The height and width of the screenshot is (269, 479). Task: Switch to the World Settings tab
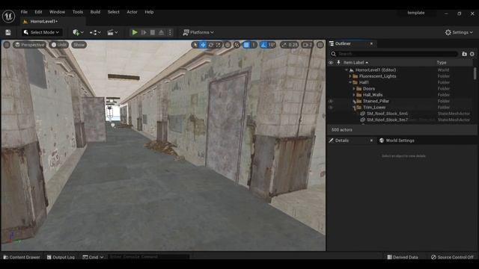tap(397, 140)
